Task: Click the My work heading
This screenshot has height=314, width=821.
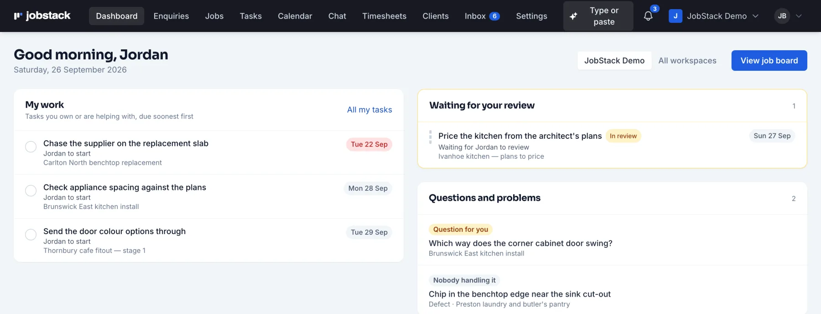Action: (45, 105)
